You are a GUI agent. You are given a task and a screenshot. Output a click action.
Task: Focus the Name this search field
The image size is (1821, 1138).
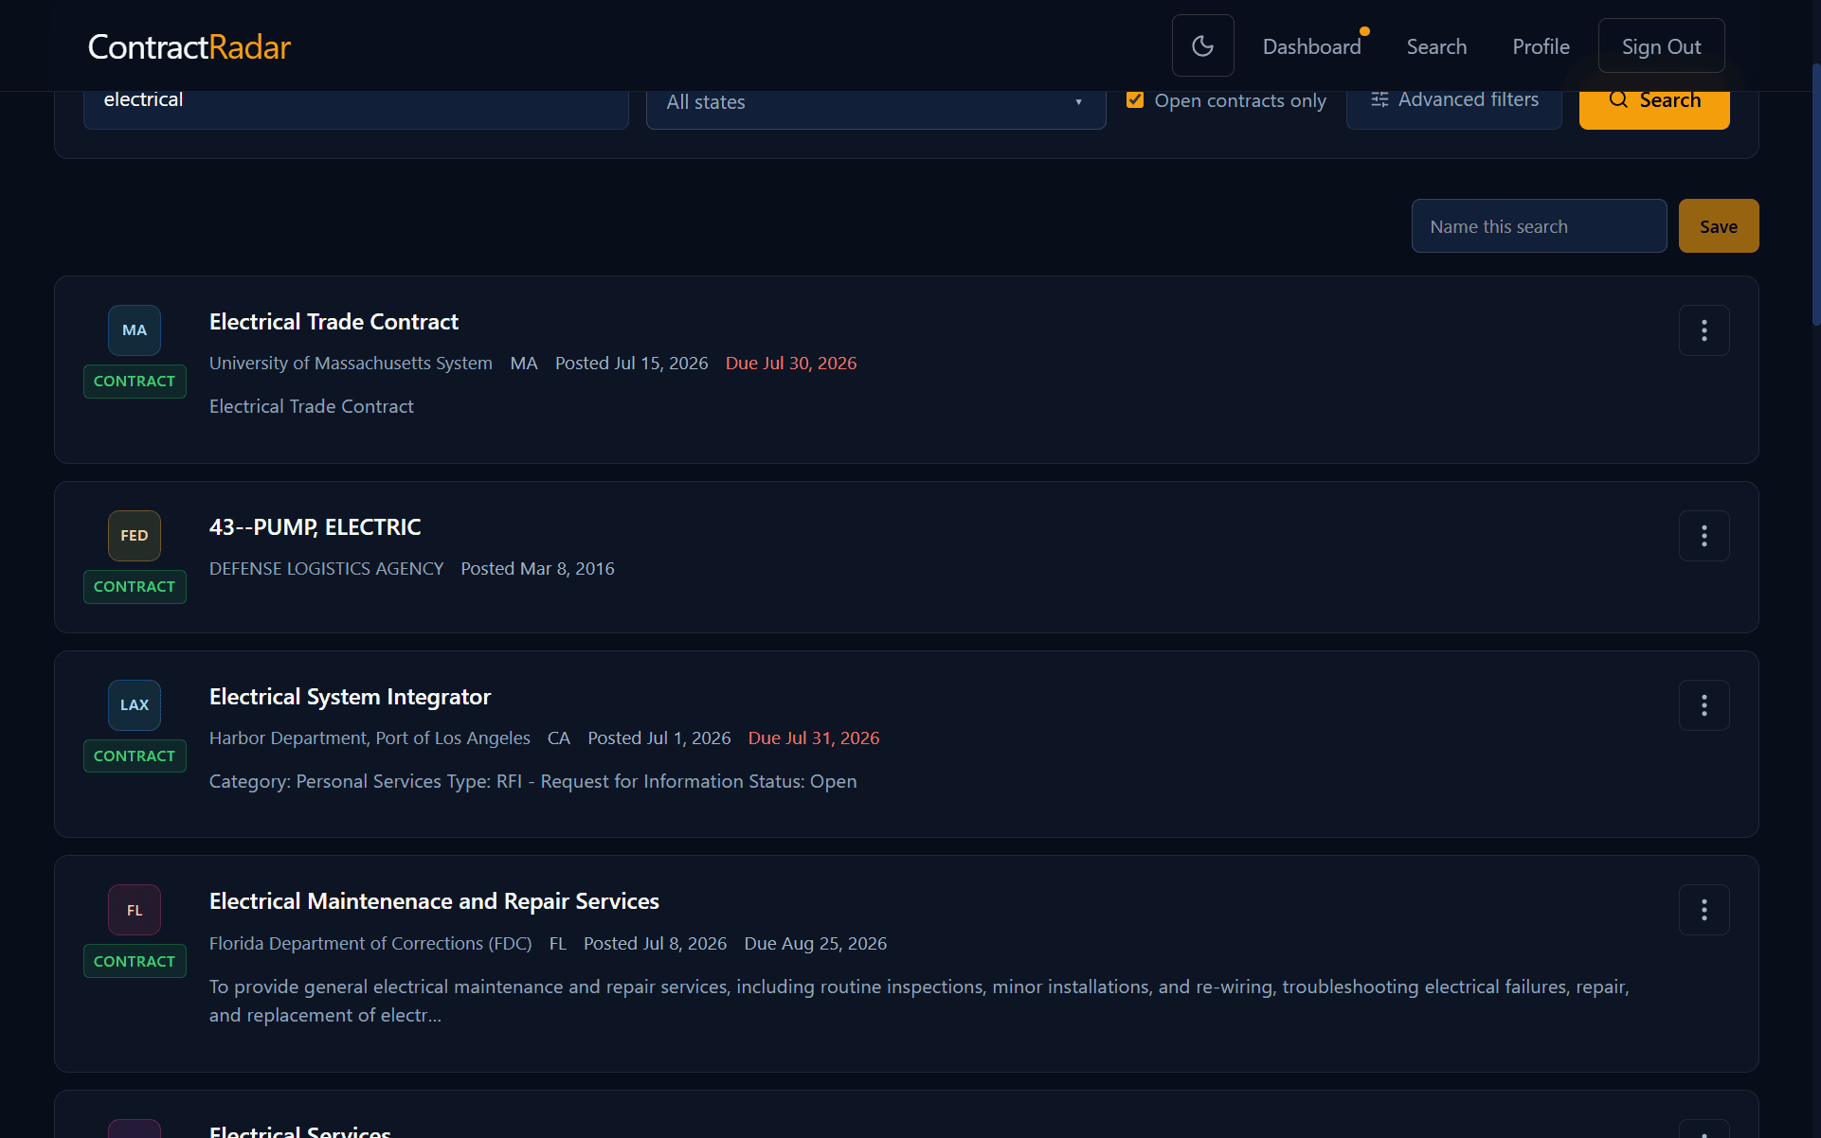1539,226
